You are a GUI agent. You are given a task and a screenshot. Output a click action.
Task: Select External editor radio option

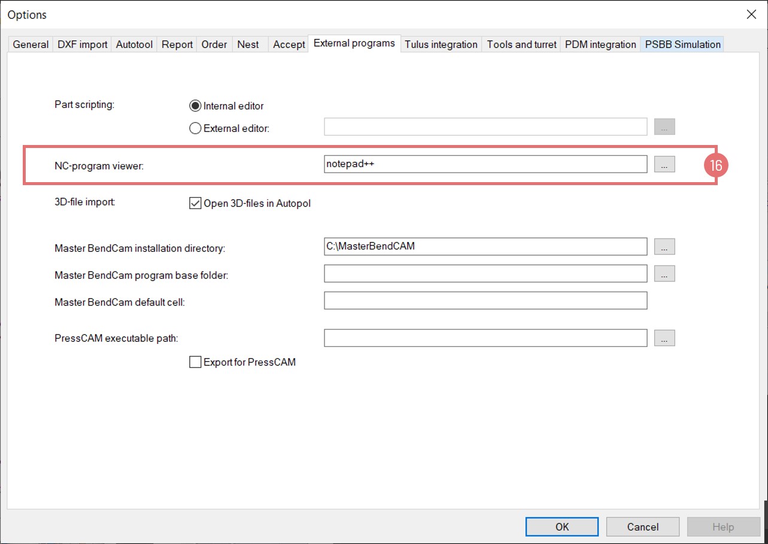point(195,128)
